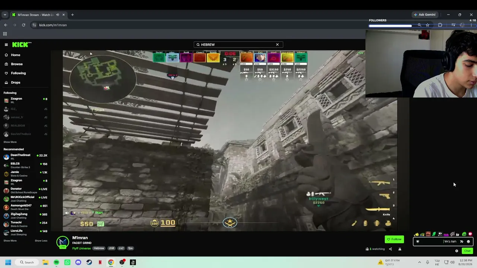
Task: Pick the yellow duck quick emote
Action: 417,234
